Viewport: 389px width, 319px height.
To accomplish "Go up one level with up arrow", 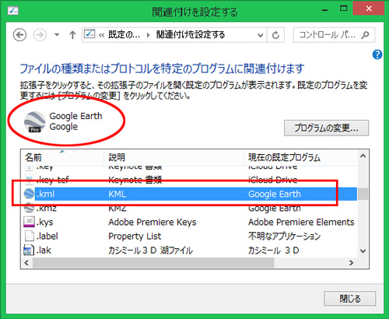I will (72, 35).
